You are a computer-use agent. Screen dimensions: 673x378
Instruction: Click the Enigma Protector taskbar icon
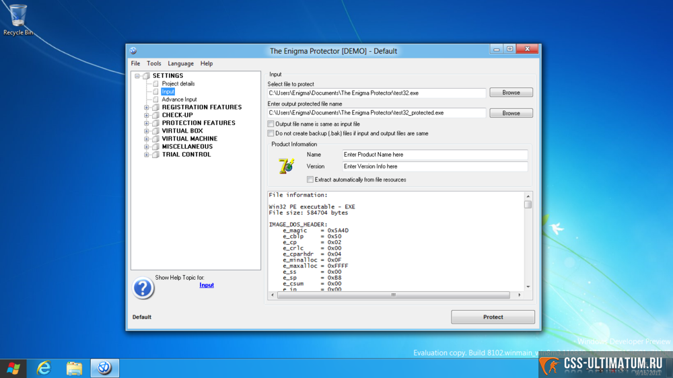[x=104, y=368]
